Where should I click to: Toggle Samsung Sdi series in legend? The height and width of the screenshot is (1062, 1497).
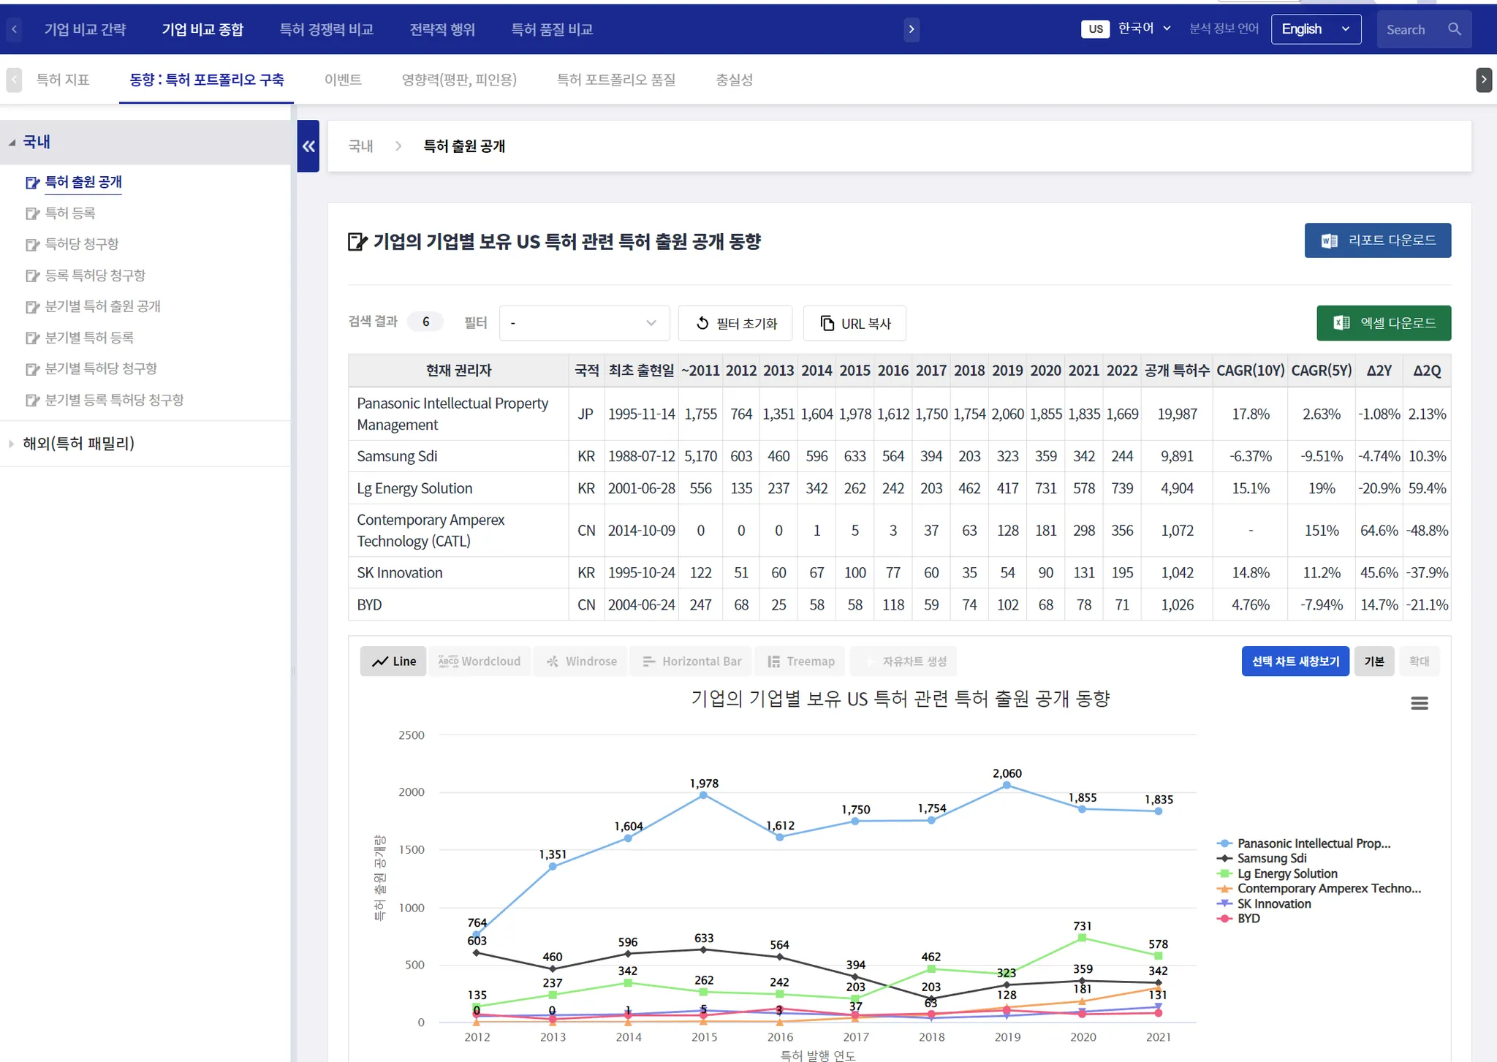(1271, 858)
